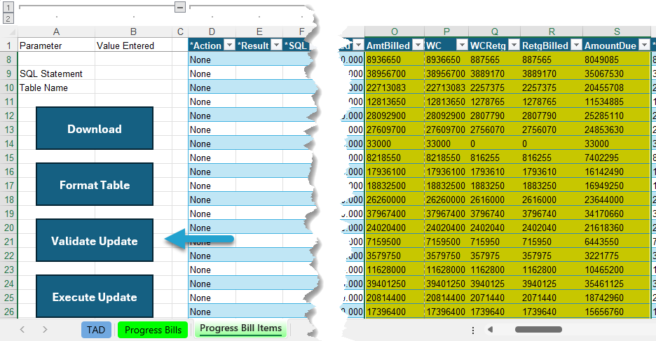Click the 'SQL Statement' cell
Image resolution: width=656 pixels, height=341 pixels.
point(57,74)
